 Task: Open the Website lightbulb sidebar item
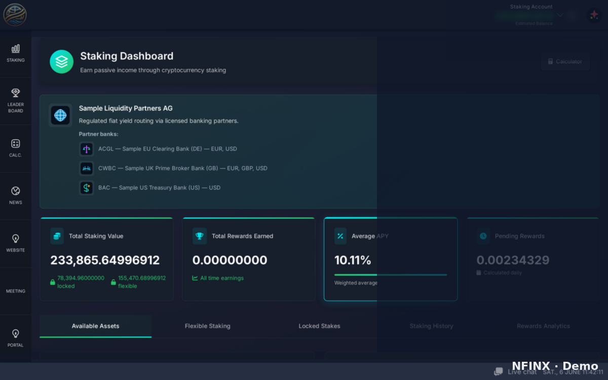16,243
